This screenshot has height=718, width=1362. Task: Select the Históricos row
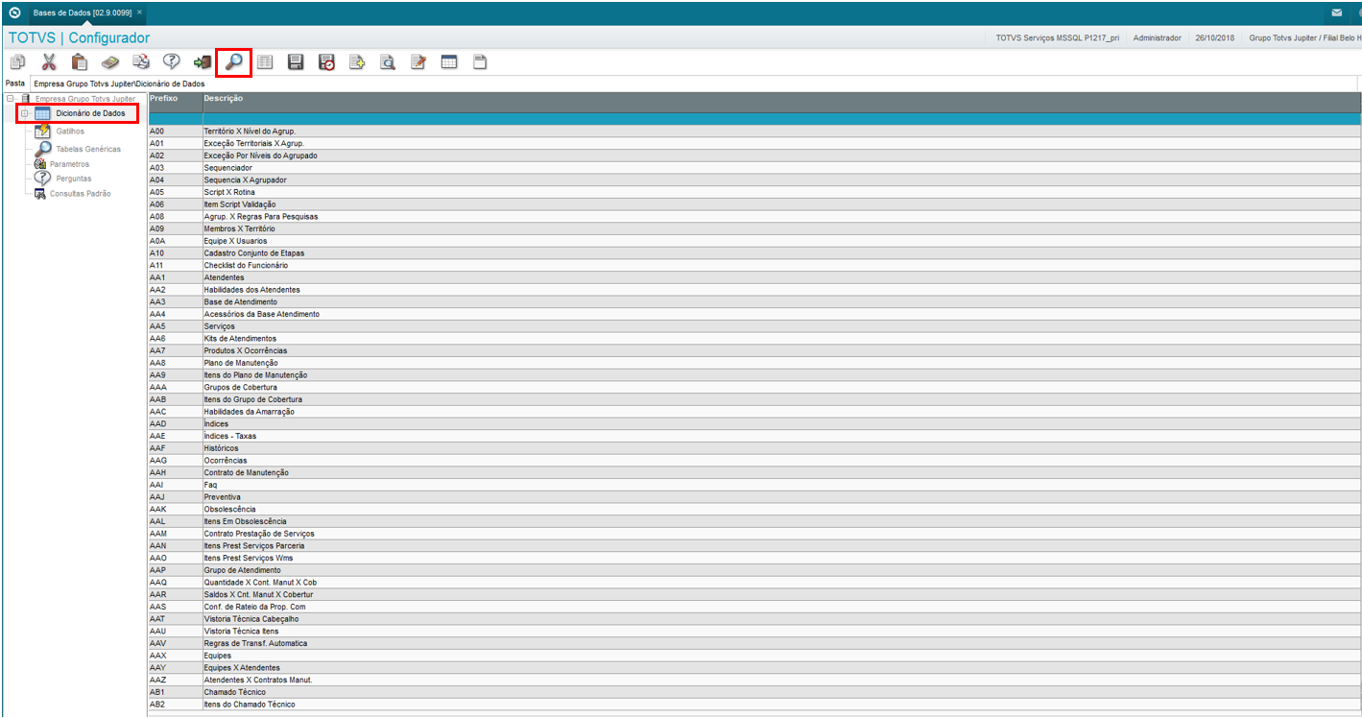(754, 448)
